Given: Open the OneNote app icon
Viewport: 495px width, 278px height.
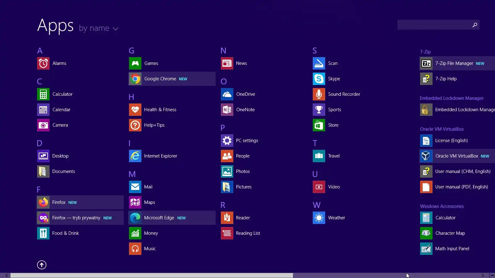Looking at the screenshot, I should coord(227,110).
